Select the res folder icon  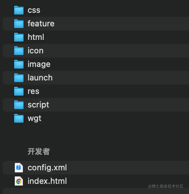click(x=19, y=91)
